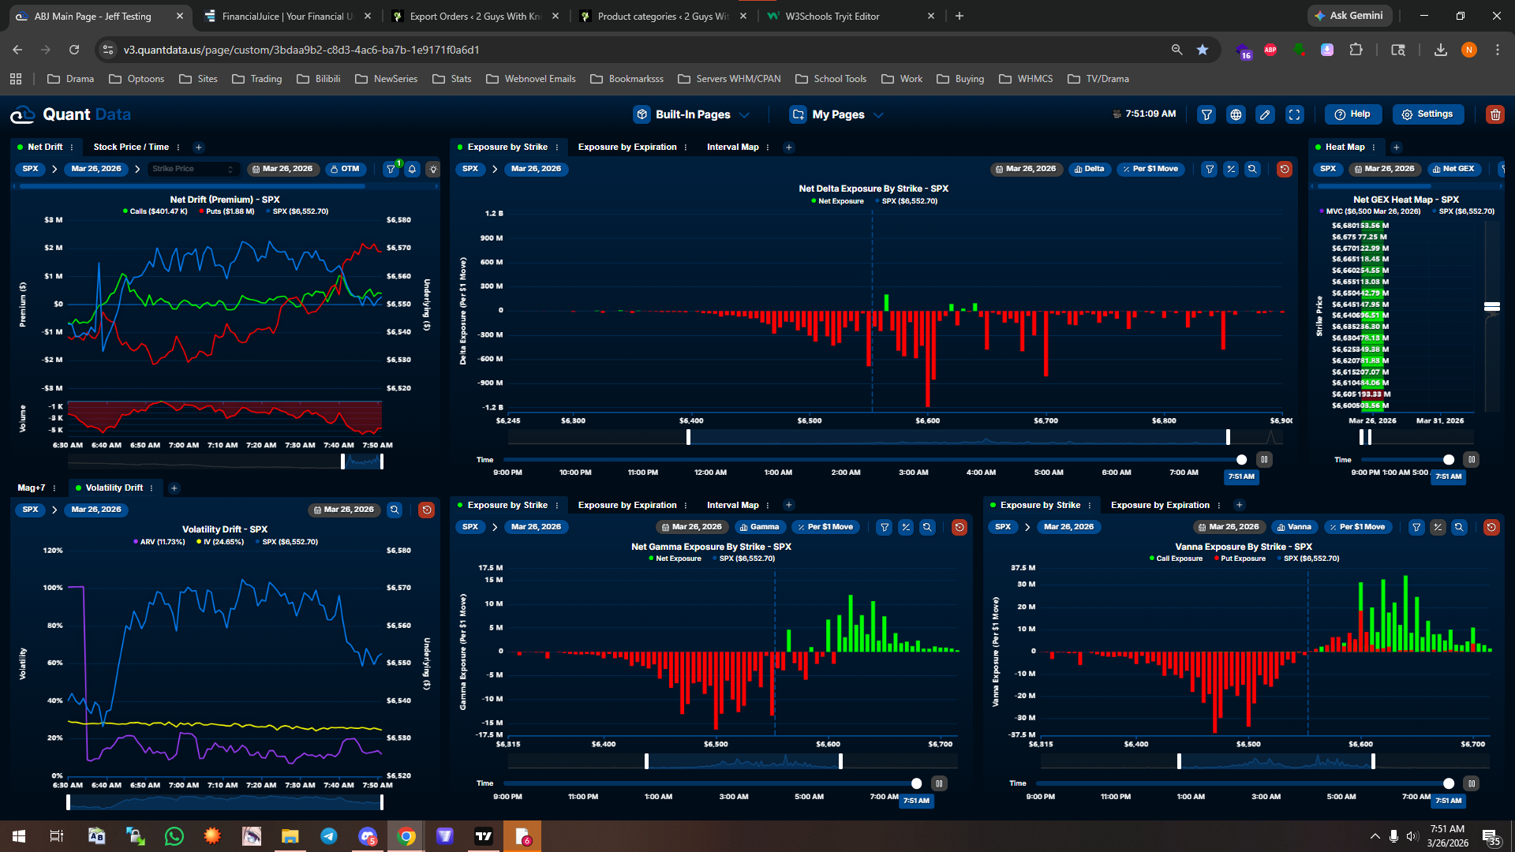Click the globe icon in header

[1236, 115]
